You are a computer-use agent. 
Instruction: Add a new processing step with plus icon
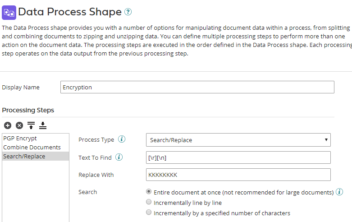coord(8,125)
